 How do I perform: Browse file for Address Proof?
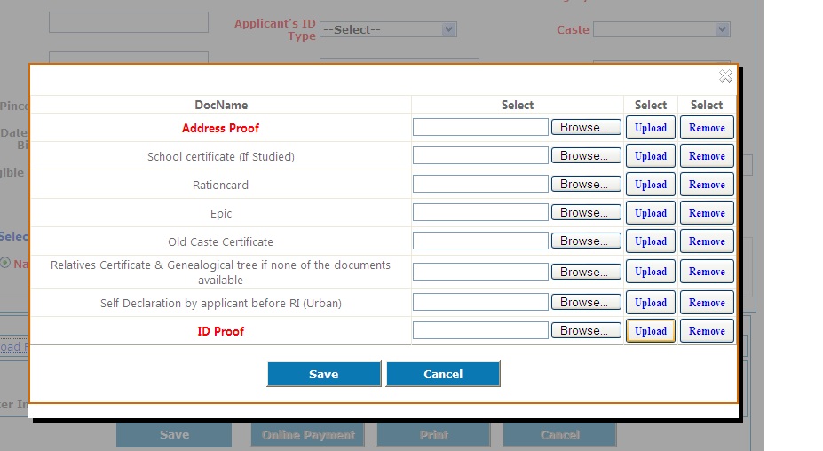pos(585,128)
